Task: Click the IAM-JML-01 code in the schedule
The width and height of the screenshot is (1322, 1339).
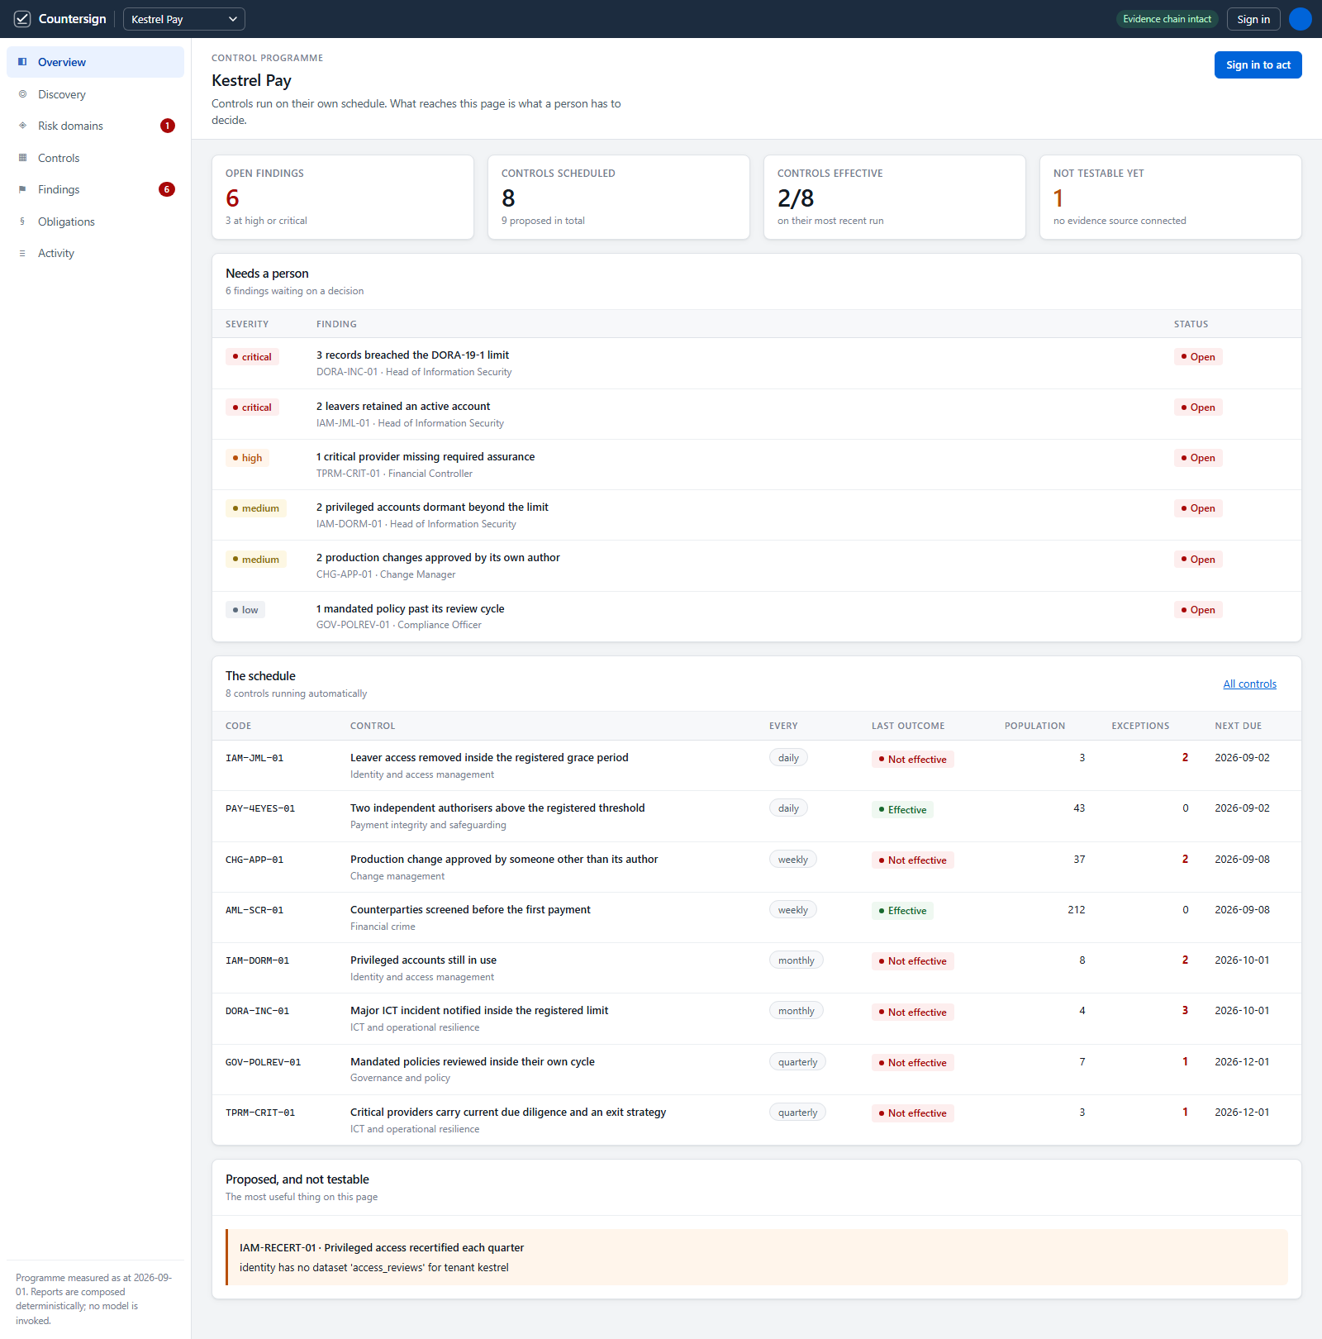Action: [x=254, y=758]
